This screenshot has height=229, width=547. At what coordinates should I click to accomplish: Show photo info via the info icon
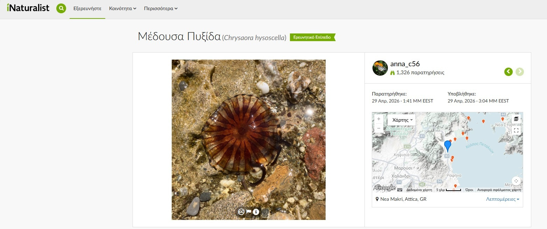coord(256,212)
